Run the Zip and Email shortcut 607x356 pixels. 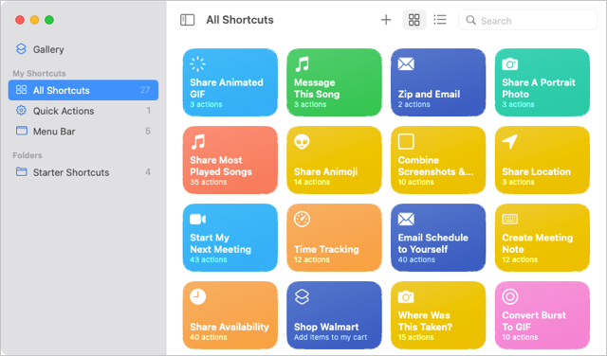438,82
